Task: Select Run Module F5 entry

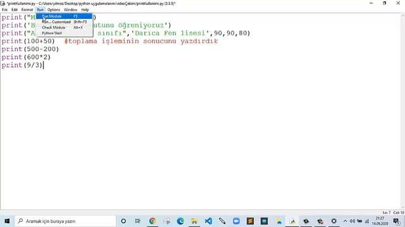Action: click(64, 16)
